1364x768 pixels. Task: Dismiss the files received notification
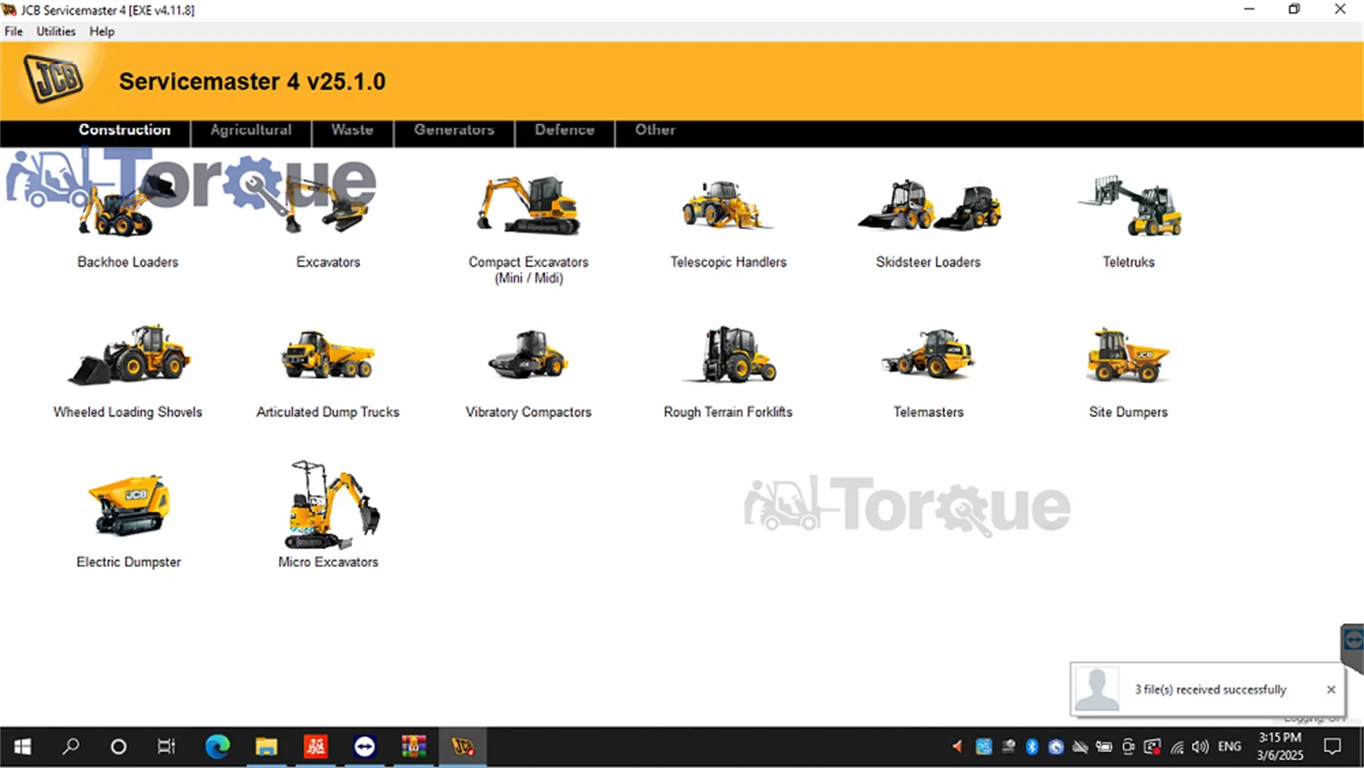coord(1331,690)
